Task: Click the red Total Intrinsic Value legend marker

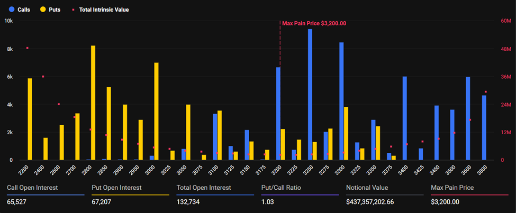Action: [73, 10]
